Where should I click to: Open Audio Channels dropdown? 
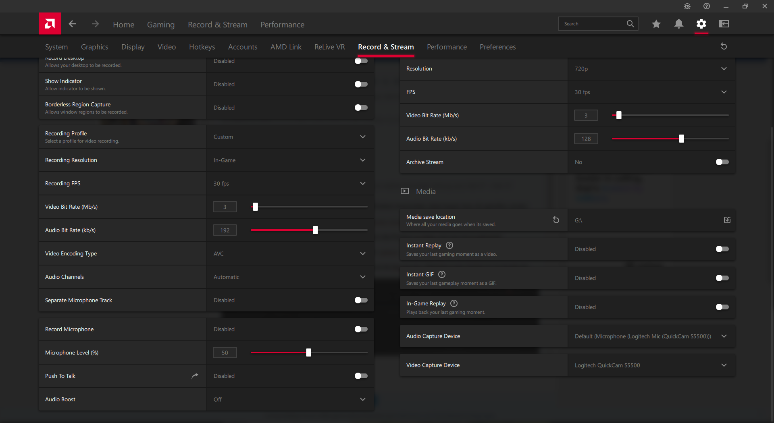[x=290, y=277]
